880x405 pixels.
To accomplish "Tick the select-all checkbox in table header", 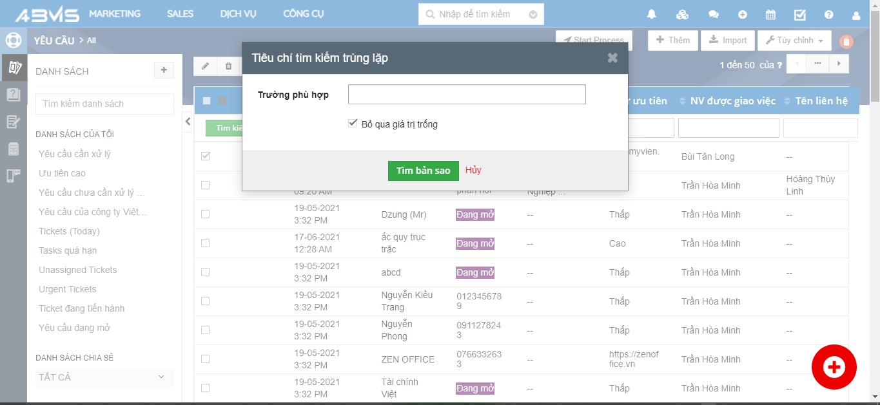I will point(207,100).
